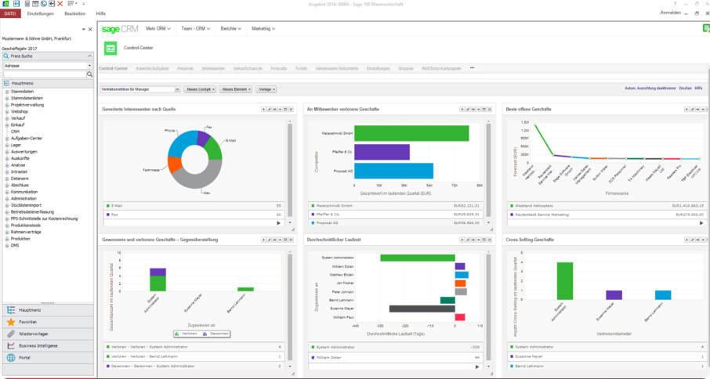Click the Vorlage button
Screen dimensions: 710x379
(266, 89)
